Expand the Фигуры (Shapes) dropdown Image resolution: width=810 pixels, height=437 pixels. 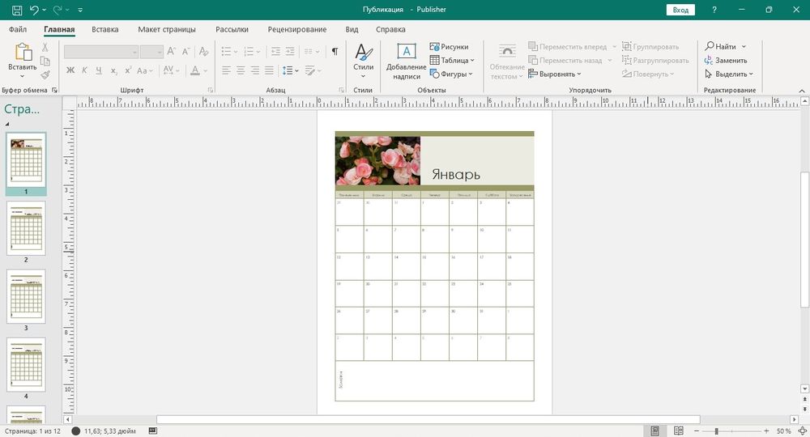coord(454,74)
